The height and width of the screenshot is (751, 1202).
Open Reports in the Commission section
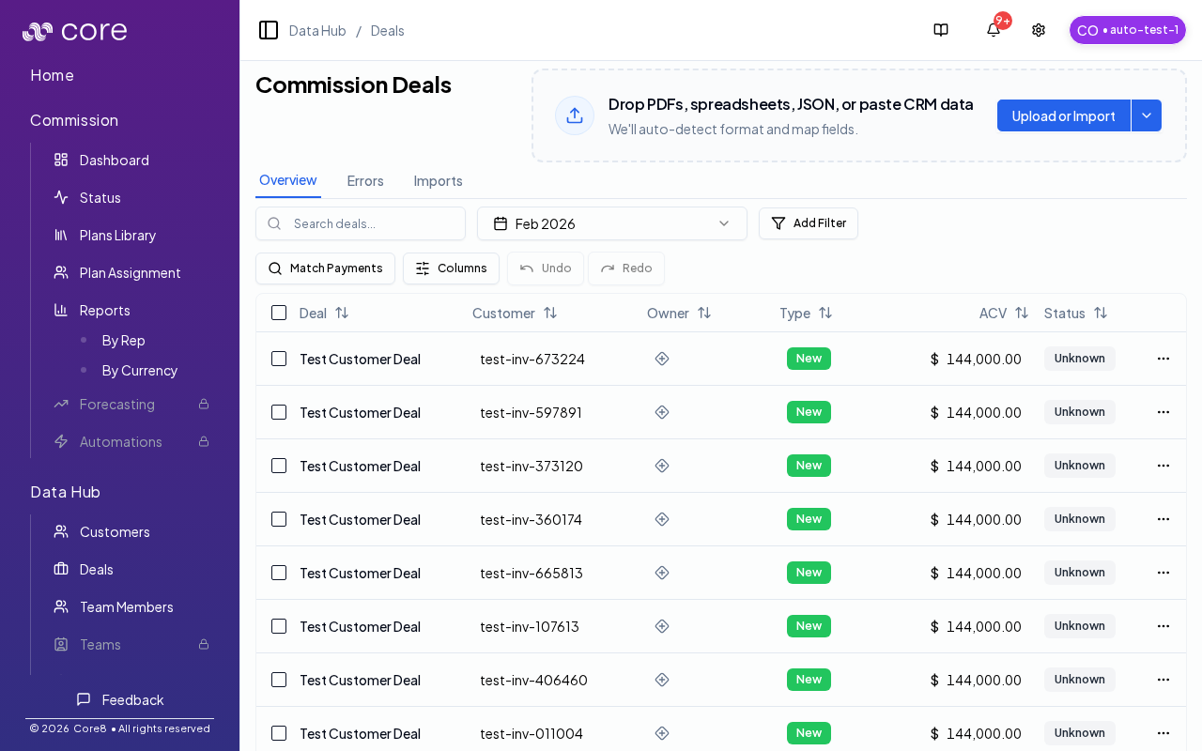pos(104,310)
